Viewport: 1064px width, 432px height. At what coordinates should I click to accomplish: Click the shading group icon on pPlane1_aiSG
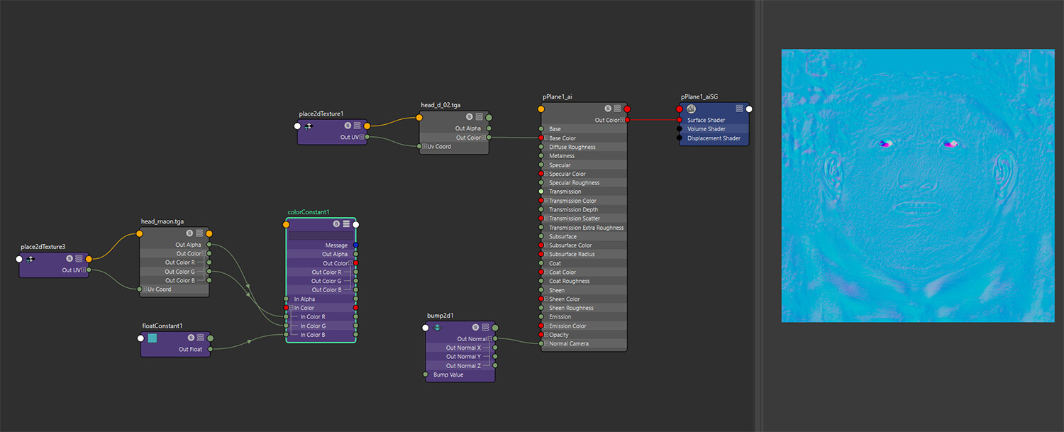(691, 109)
